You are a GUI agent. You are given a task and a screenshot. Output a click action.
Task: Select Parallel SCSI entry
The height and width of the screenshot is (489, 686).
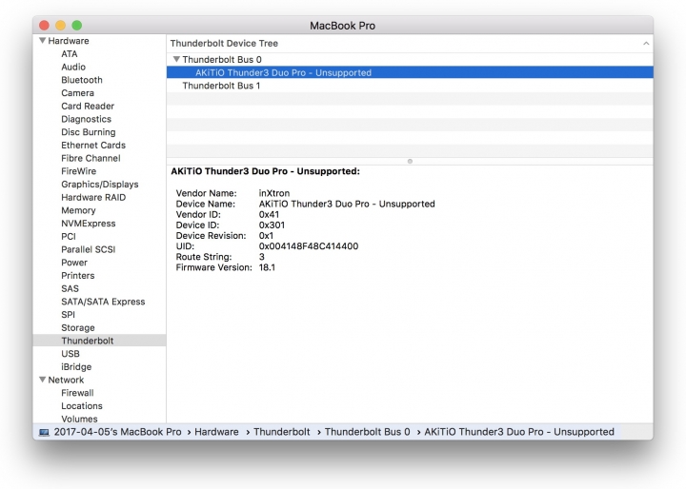[x=88, y=249]
